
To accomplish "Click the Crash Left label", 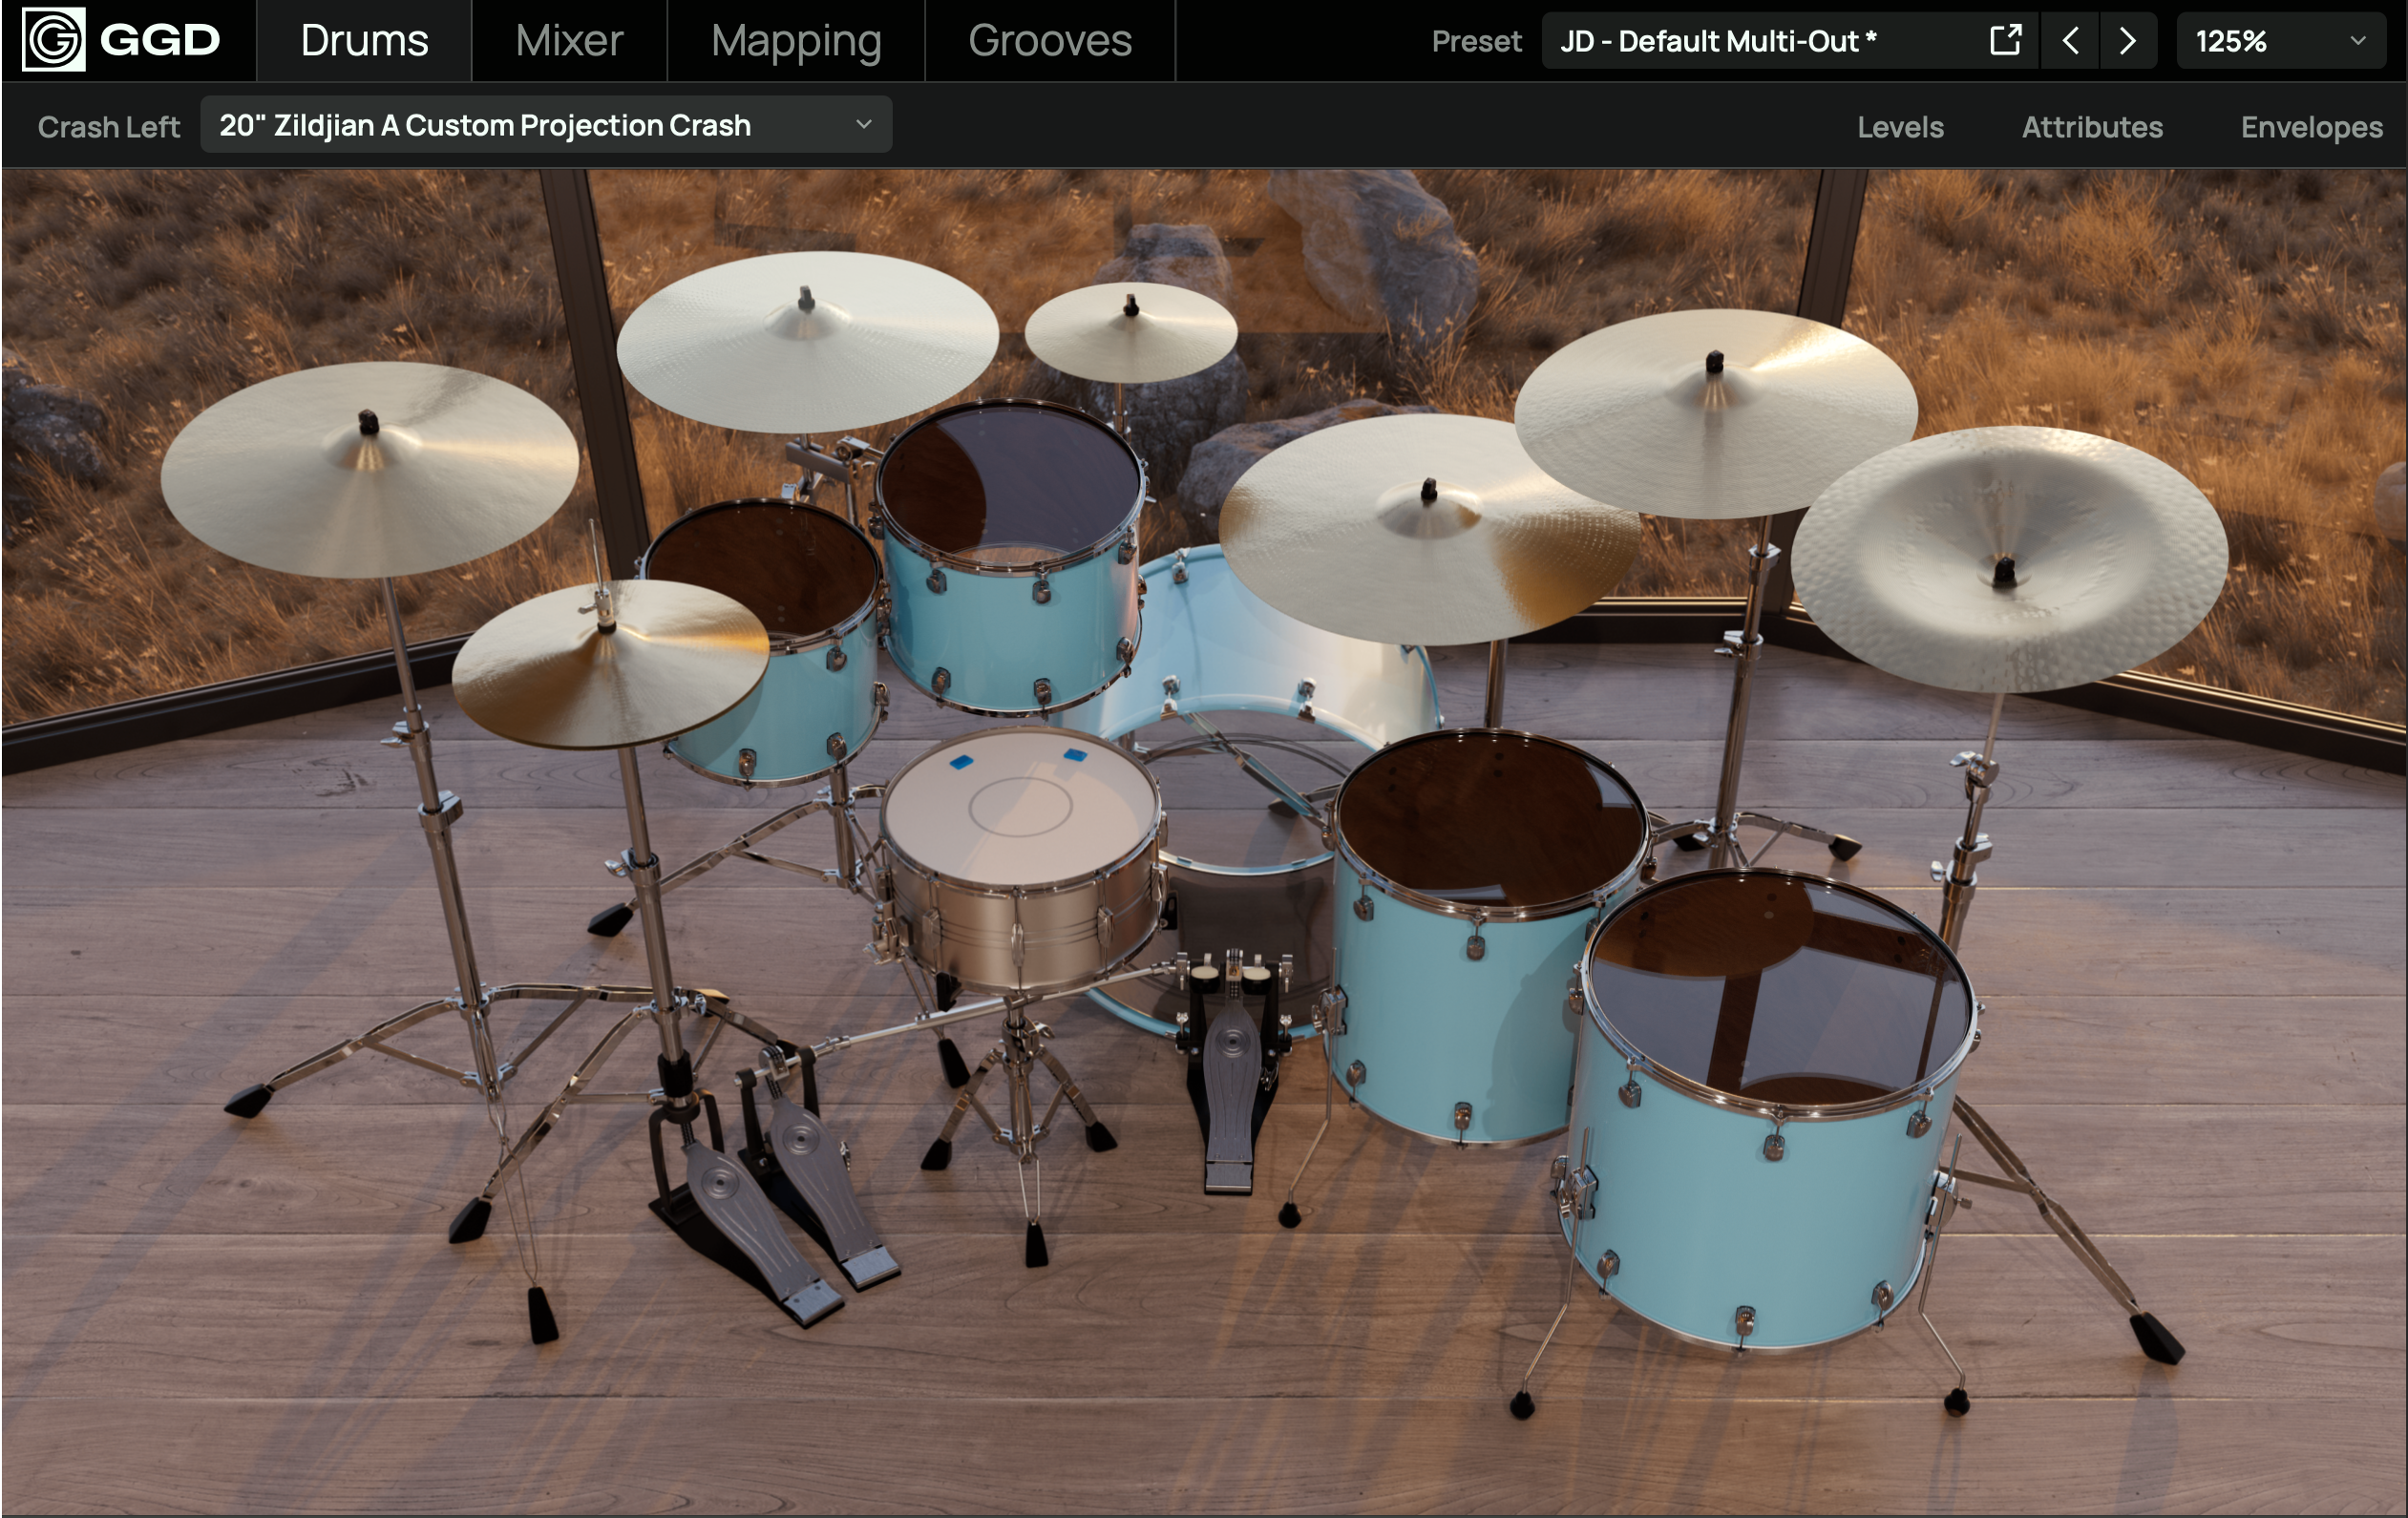I will pos(109,126).
